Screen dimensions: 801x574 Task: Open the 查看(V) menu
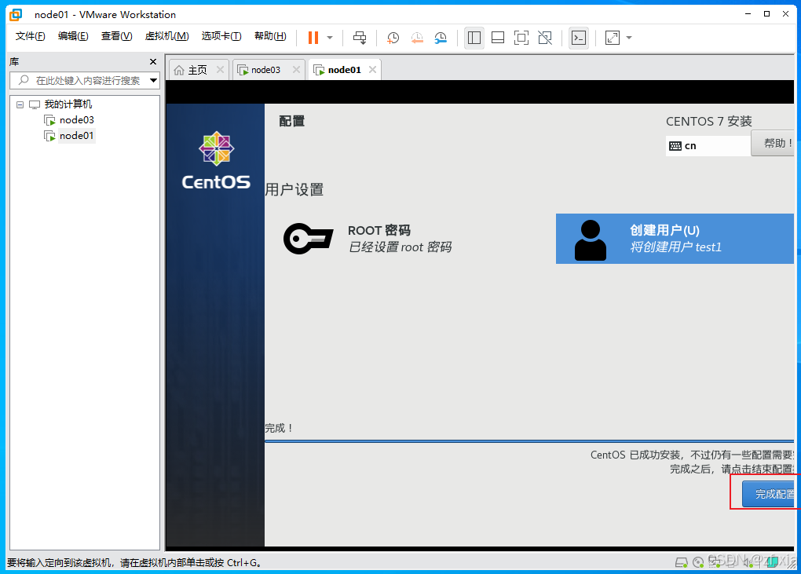116,36
